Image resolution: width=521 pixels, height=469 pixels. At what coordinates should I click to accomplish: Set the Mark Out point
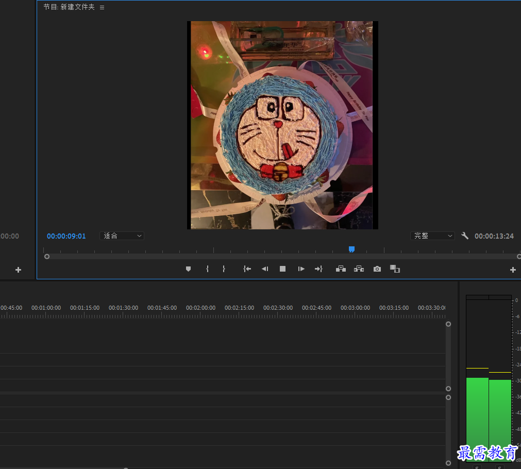point(224,269)
